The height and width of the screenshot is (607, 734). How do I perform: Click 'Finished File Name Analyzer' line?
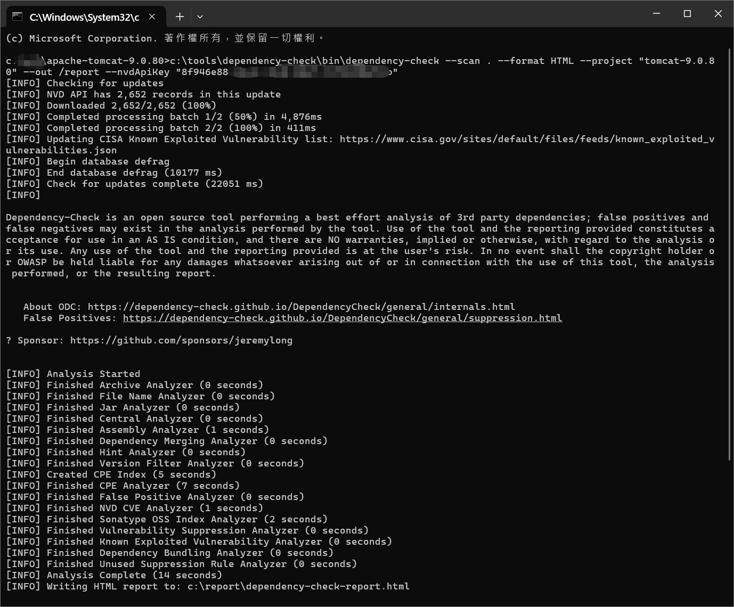tap(141, 396)
